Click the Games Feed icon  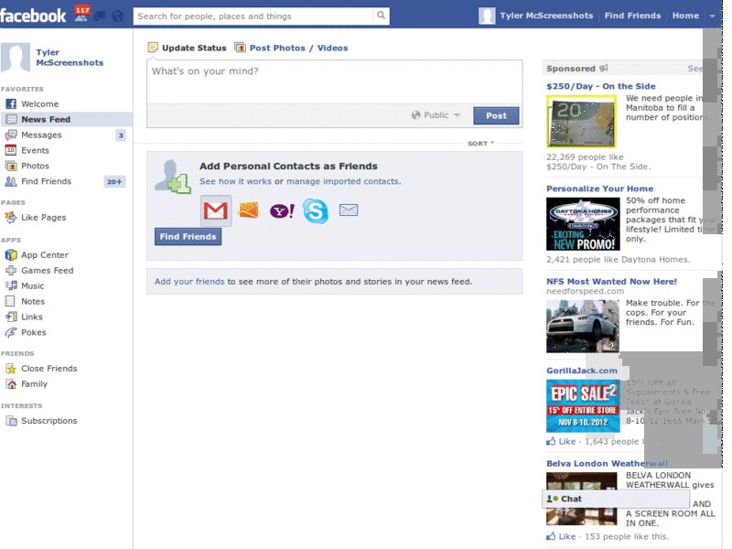[x=11, y=270]
